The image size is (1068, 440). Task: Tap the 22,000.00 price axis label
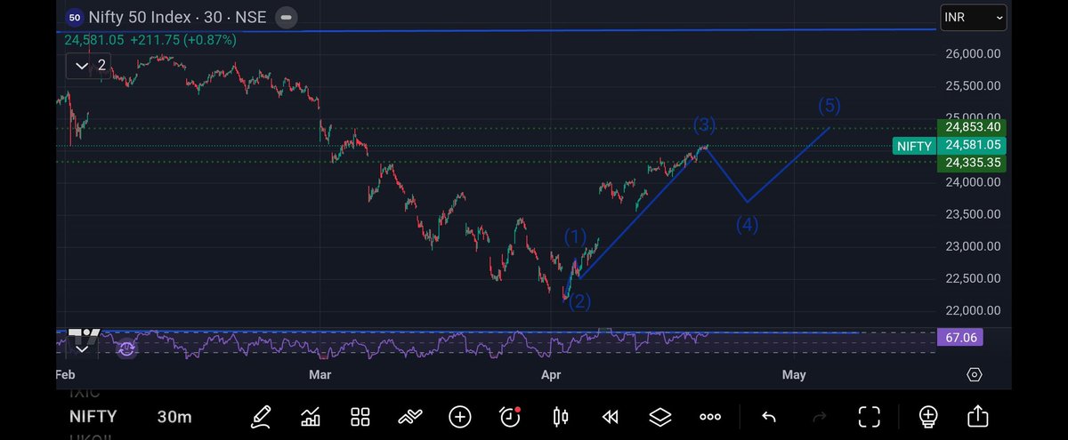[x=972, y=310]
